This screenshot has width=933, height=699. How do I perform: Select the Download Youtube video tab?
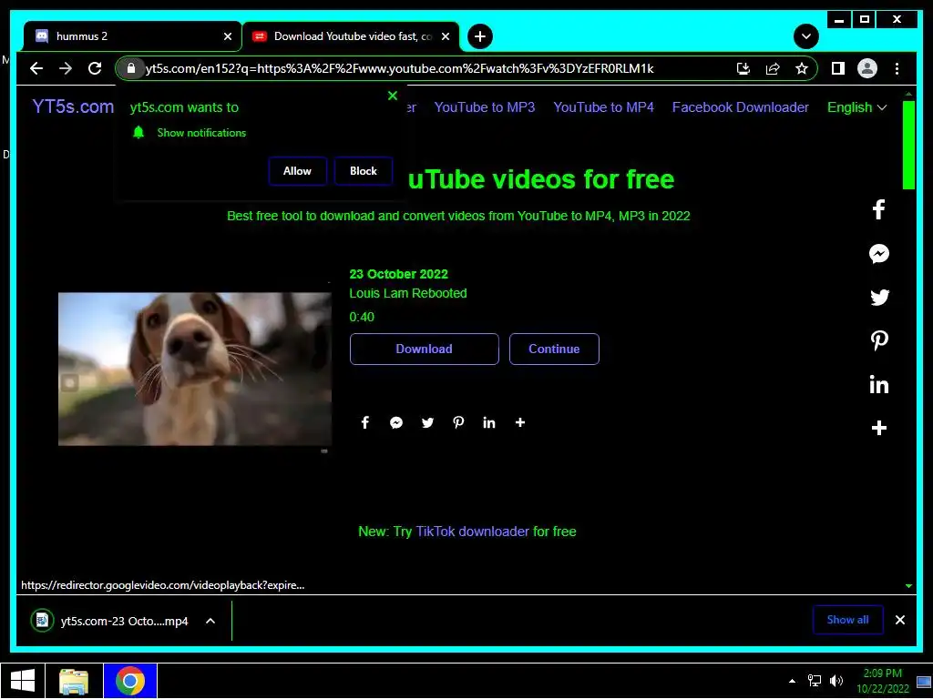click(x=351, y=36)
